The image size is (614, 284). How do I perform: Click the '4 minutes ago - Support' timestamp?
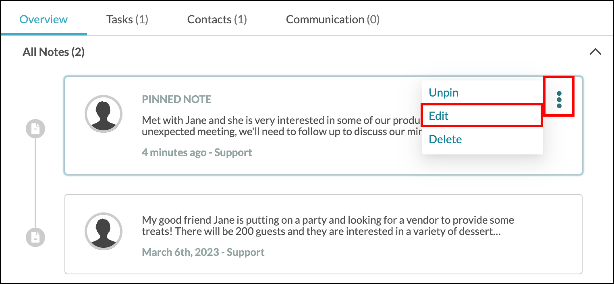pos(197,152)
